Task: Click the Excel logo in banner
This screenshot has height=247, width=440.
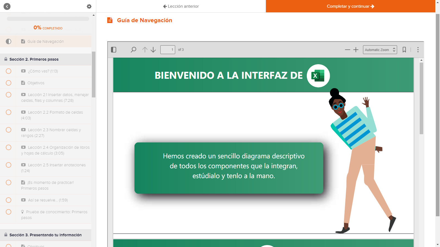Action: 318,76
